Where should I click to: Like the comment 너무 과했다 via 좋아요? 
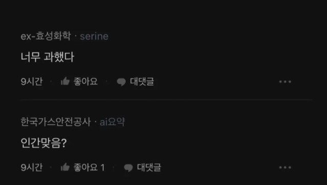(85, 81)
